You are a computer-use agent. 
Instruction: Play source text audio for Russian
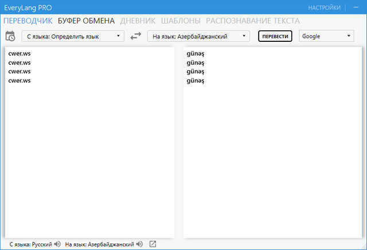pos(57,244)
